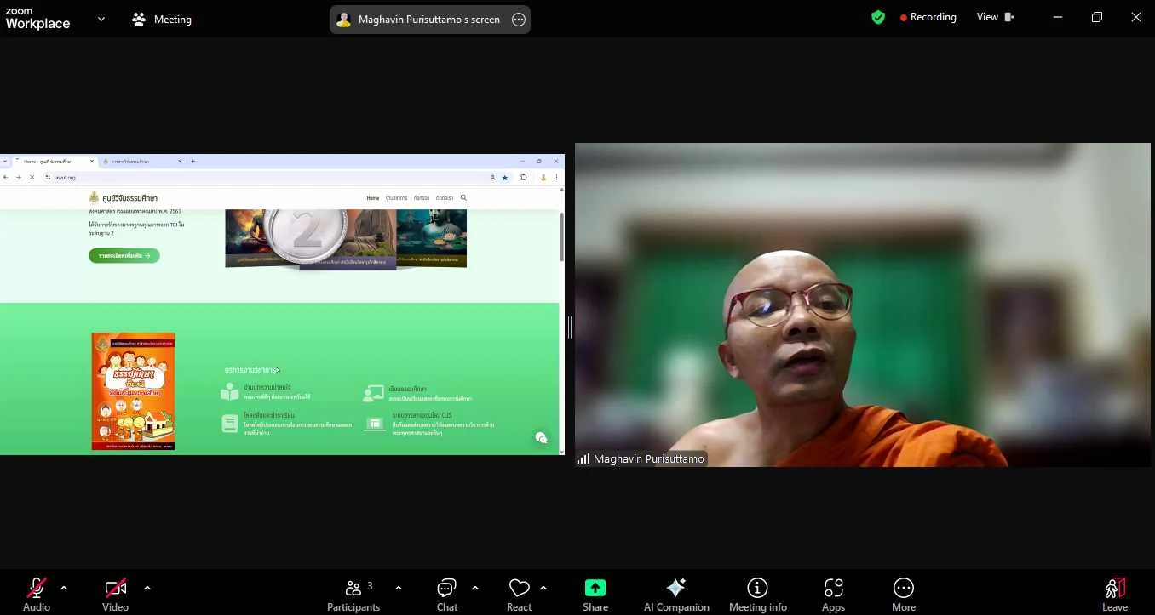Switch to the Meeting tab
The image size is (1155, 615).
[162, 19]
